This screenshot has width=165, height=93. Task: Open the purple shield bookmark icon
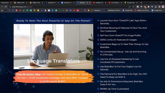[85, 10]
